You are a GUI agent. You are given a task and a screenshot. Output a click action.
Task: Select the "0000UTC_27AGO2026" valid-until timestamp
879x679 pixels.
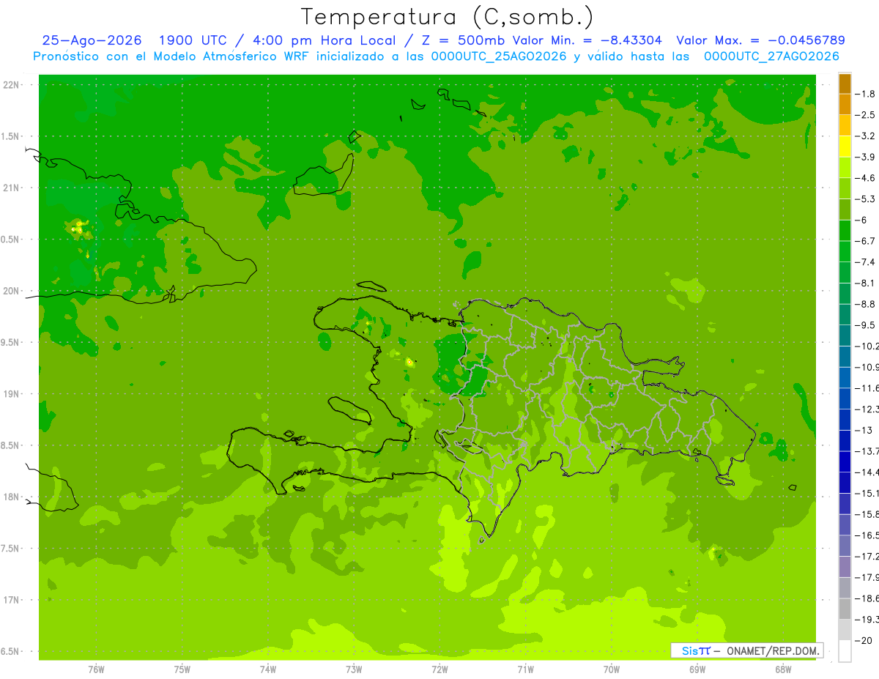(771, 56)
